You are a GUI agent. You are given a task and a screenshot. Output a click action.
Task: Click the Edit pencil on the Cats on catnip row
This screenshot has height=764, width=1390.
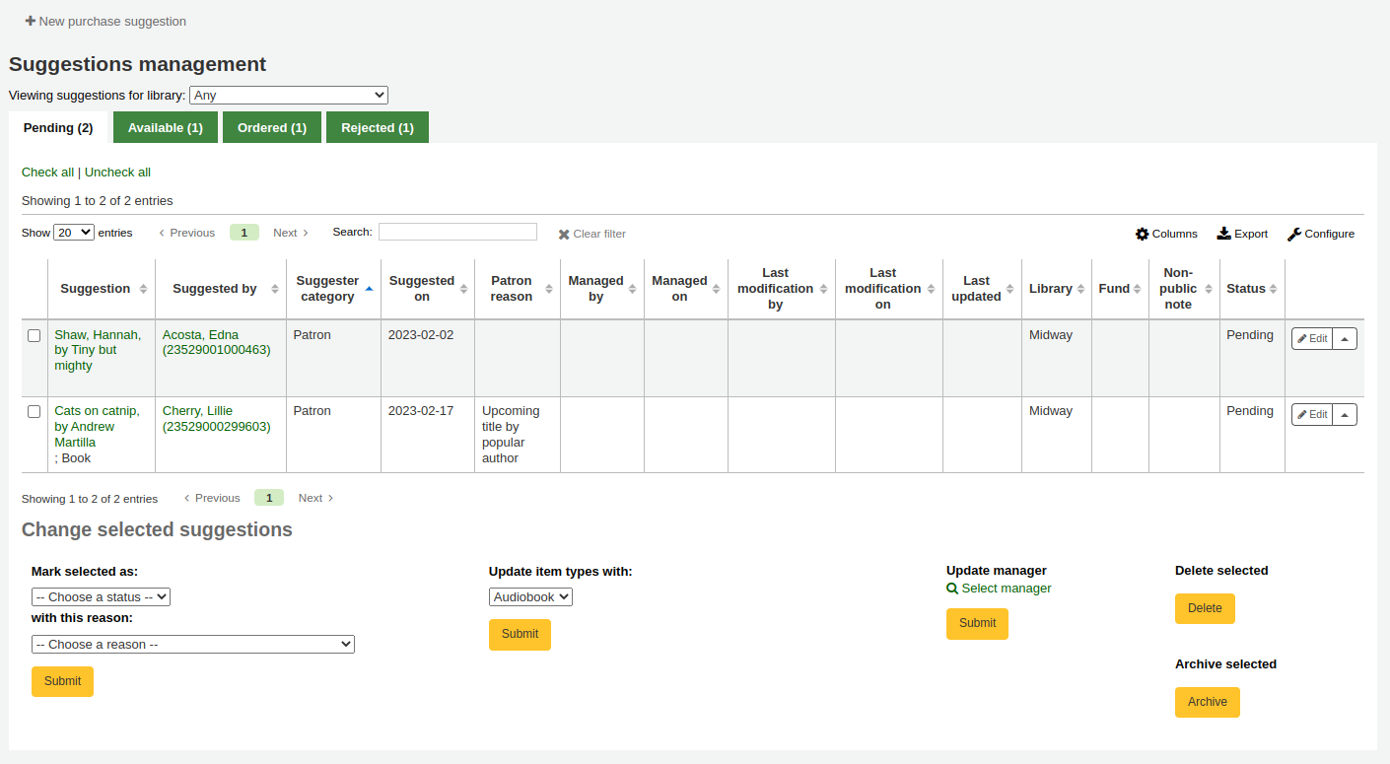tap(1301, 414)
